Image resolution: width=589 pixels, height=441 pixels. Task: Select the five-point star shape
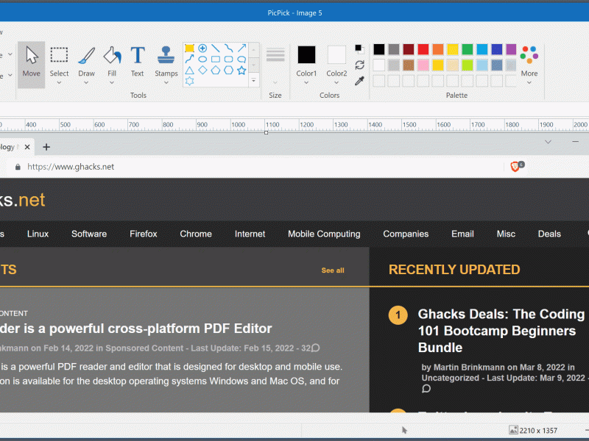coord(241,70)
